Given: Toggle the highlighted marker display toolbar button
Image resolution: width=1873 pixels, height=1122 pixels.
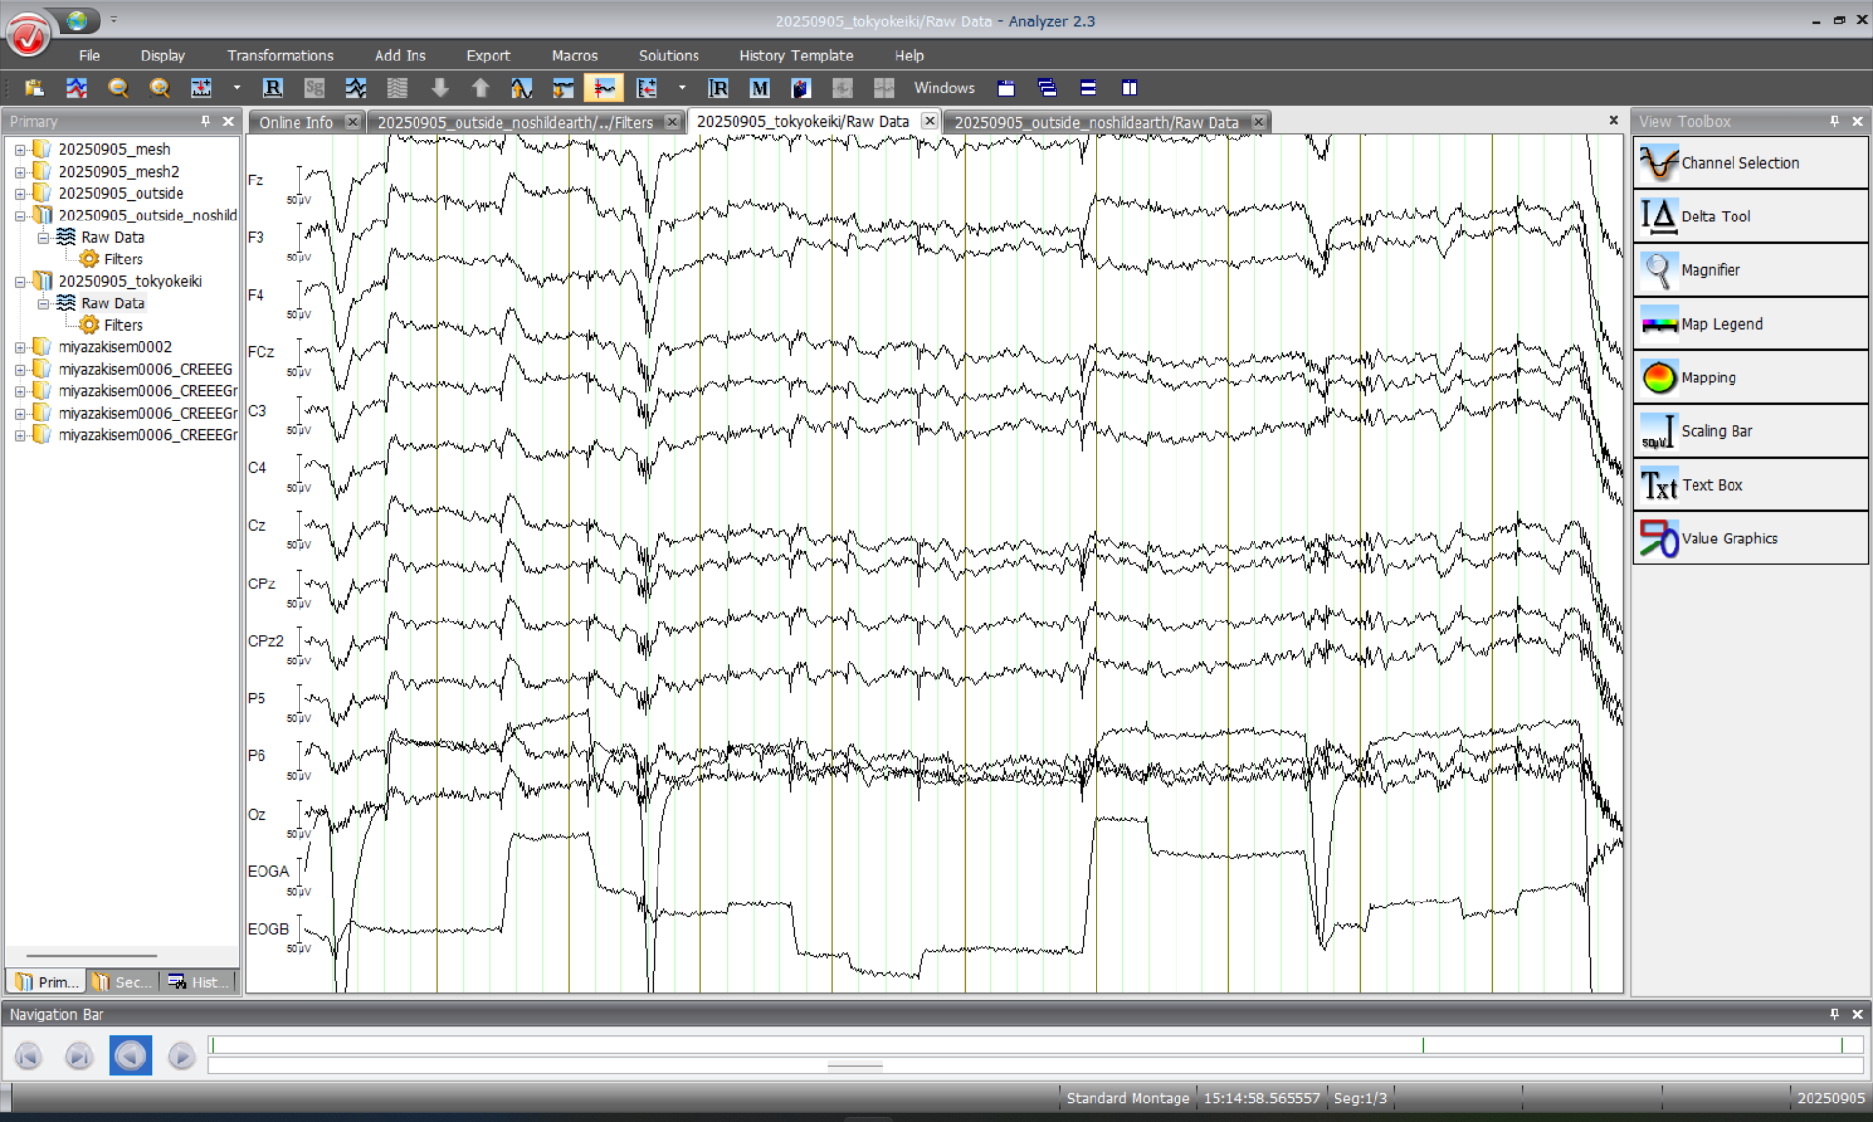Looking at the screenshot, I should 604,88.
